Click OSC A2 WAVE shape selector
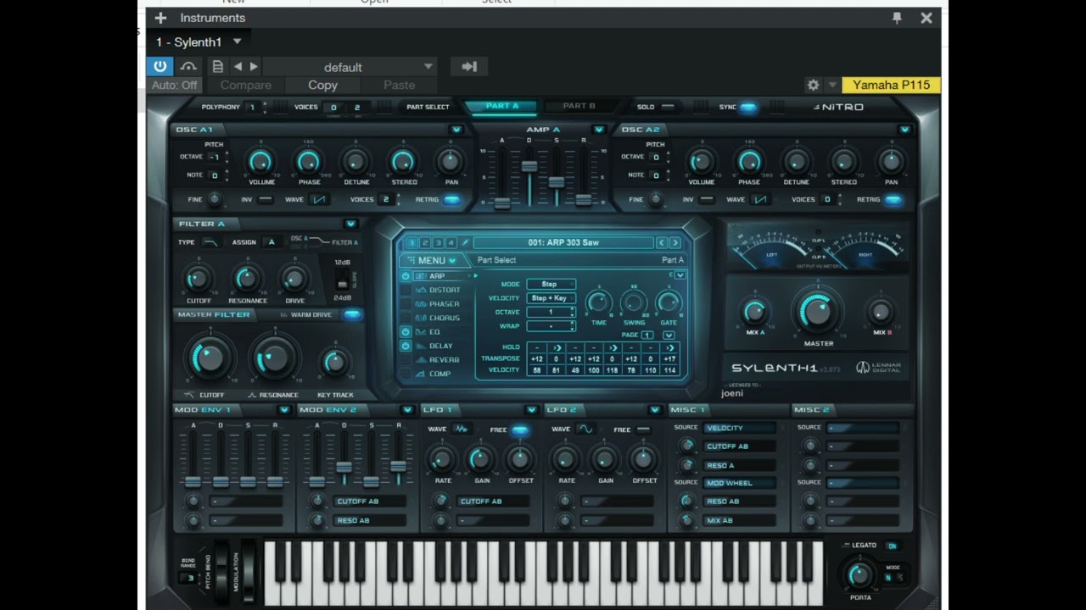This screenshot has height=610, width=1086. coord(759,200)
